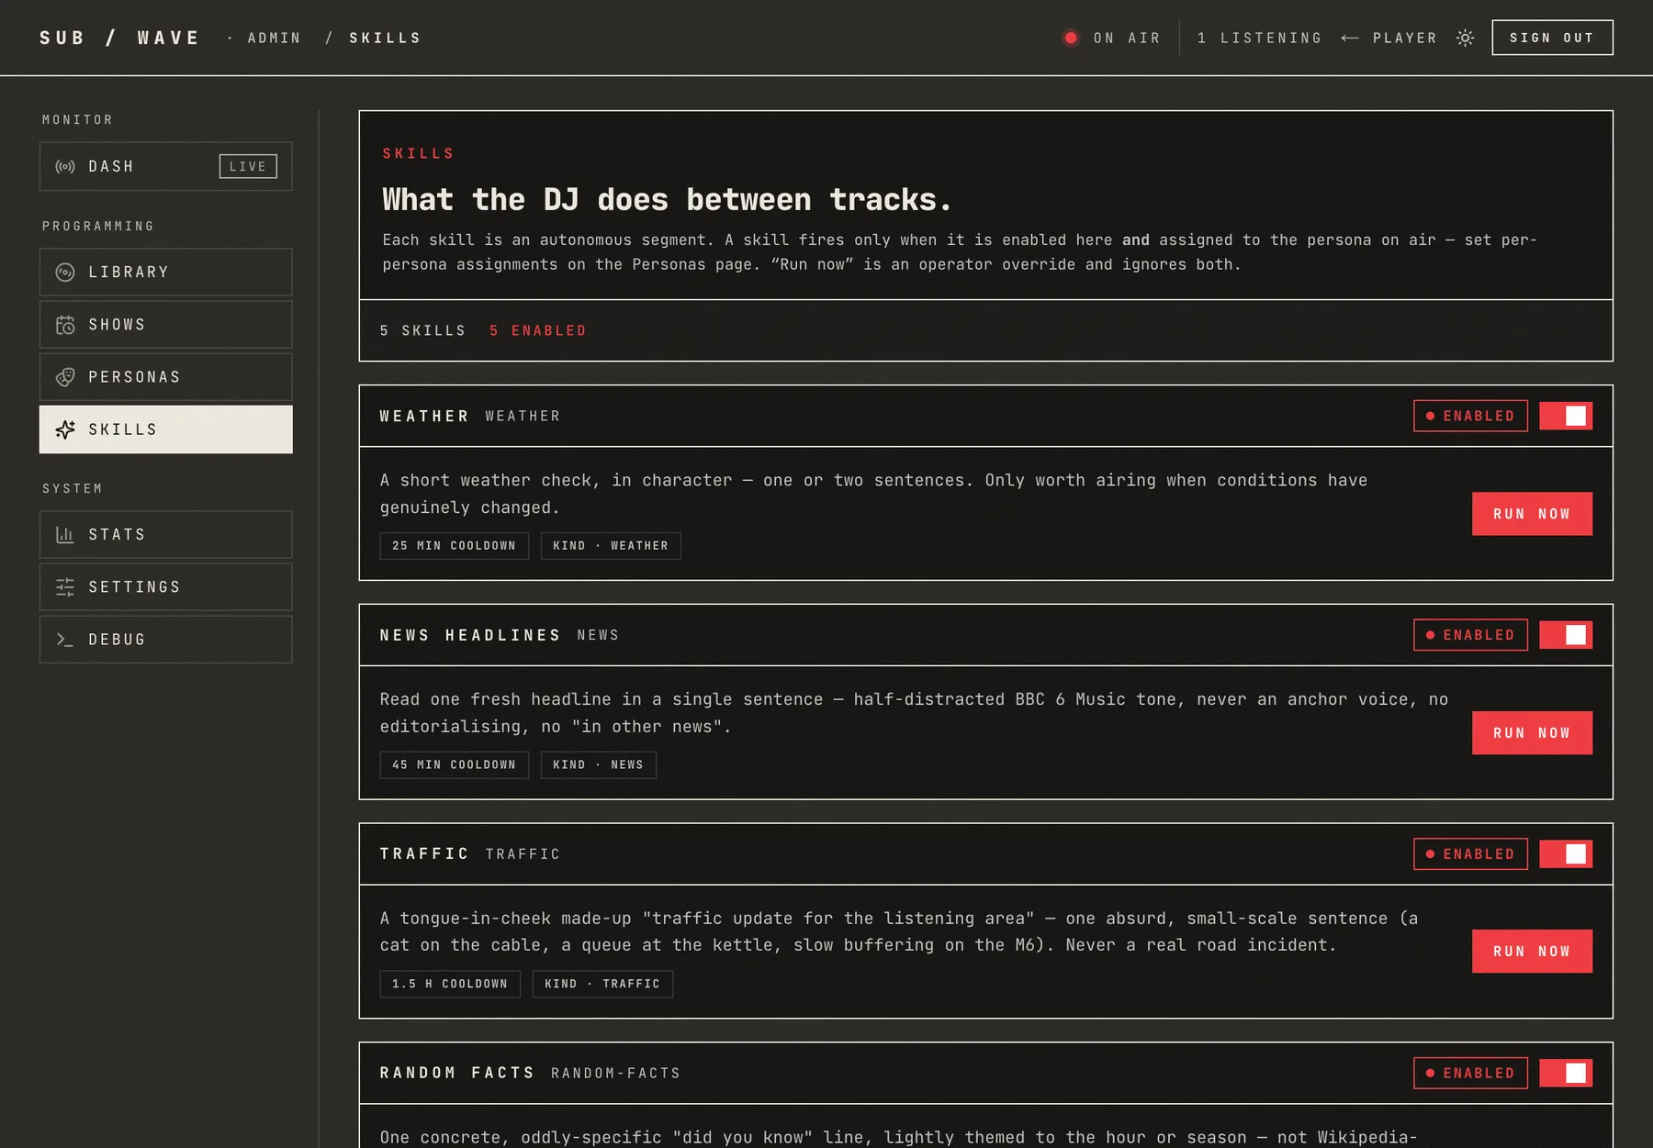Image resolution: width=1653 pixels, height=1148 pixels.
Task: Click the Shows calendar icon
Action: tap(65, 325)
